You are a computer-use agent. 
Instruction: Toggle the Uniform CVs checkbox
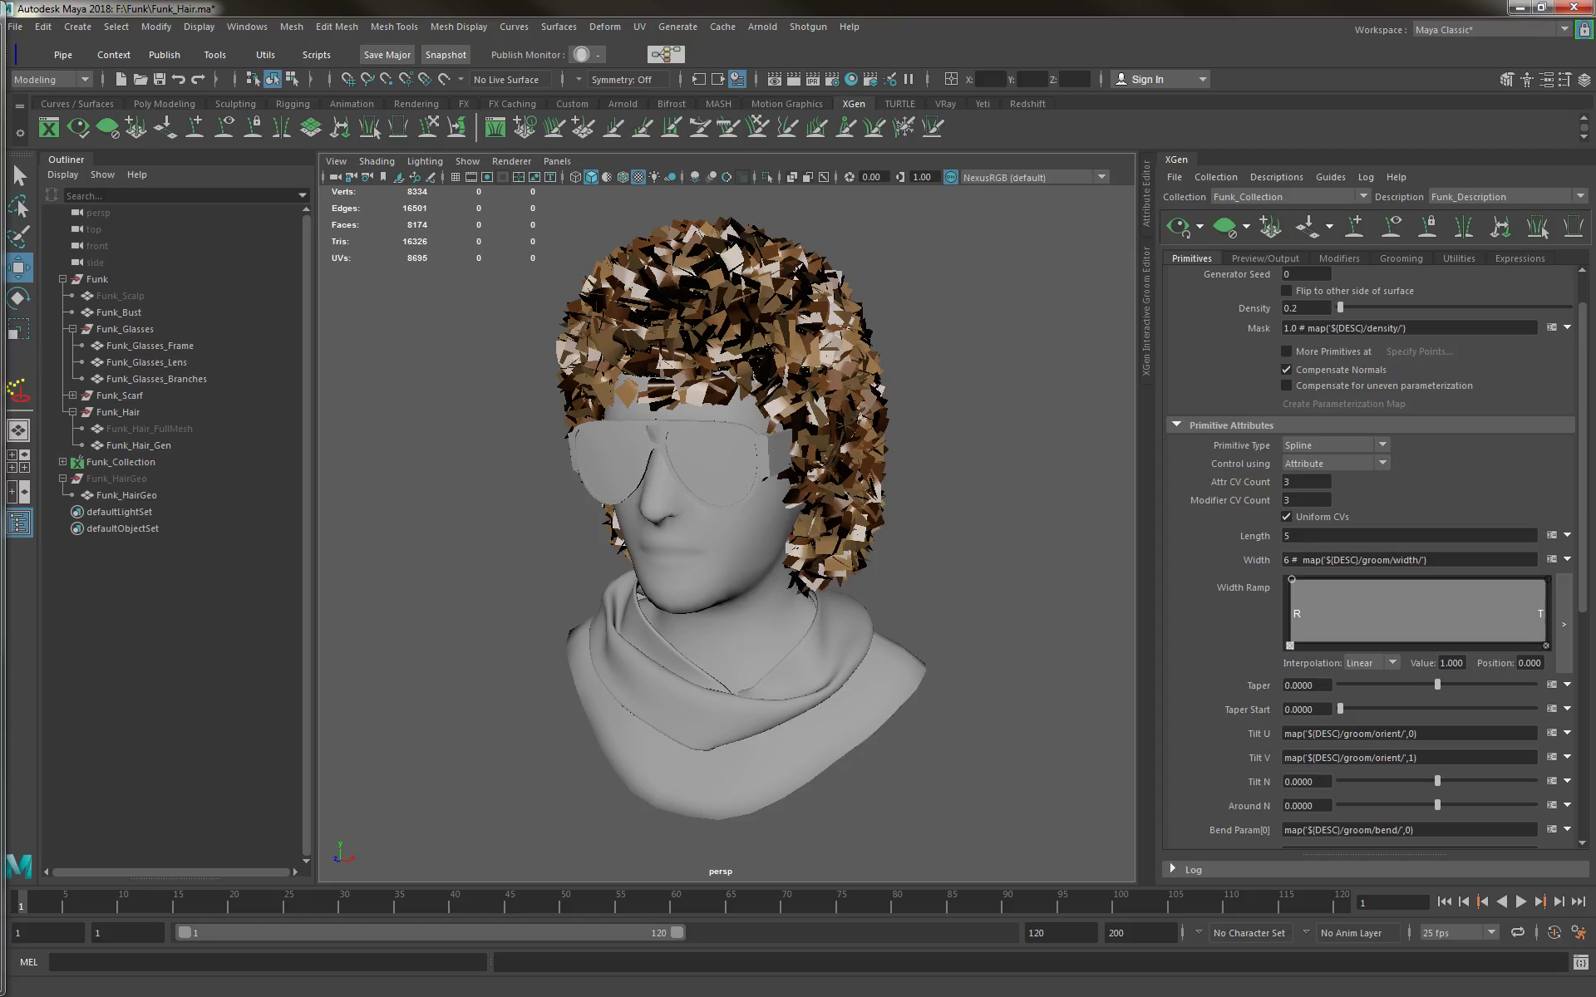1287,517
